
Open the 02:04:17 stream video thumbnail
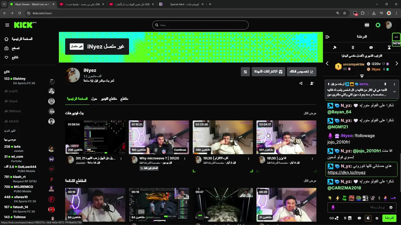[286, 137]
